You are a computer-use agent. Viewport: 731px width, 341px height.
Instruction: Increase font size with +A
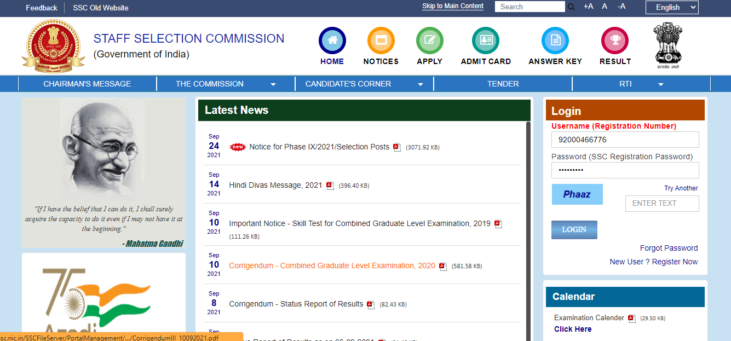coord(589,7)
